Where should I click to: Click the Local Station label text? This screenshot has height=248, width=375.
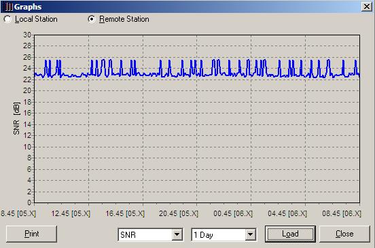click(x=36, y=19)
